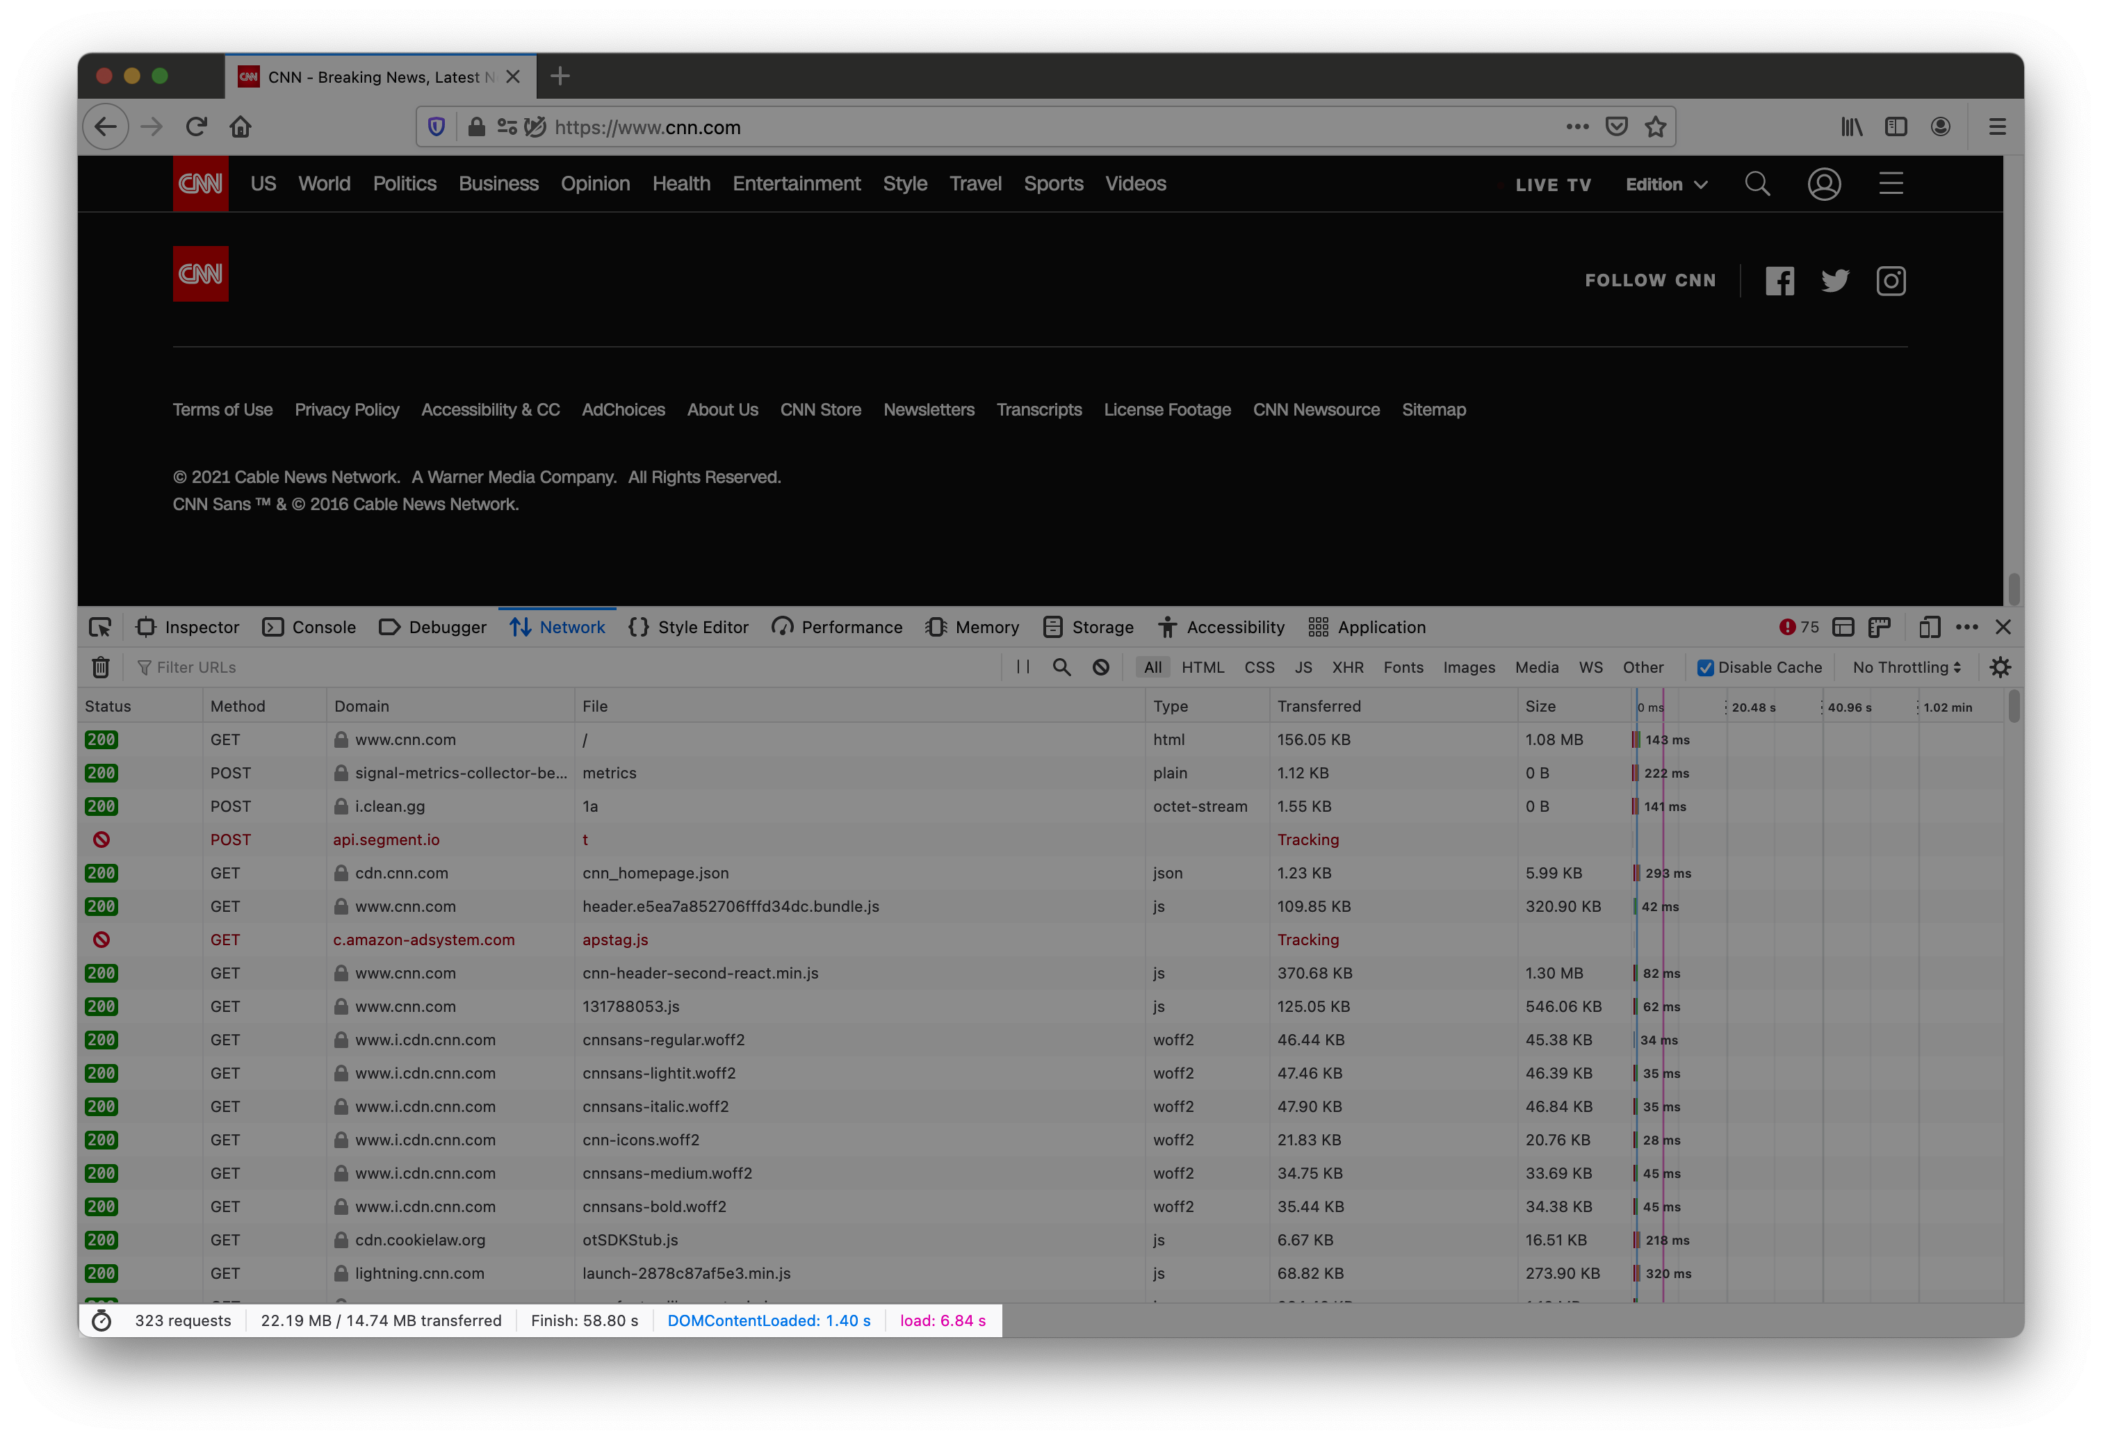
Task: Switch to Inspector tab
Action: coord(187,627)
